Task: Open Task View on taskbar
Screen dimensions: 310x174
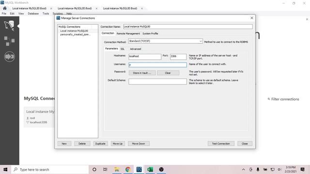Action: tap(105, 170)
